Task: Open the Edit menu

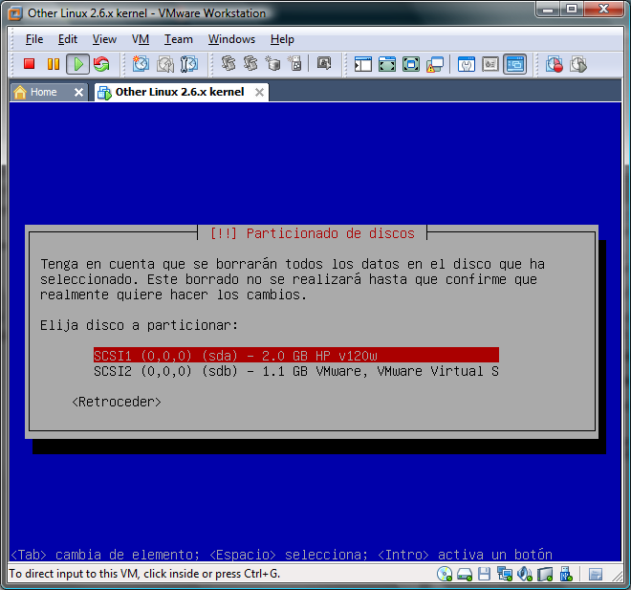Action: pyautogui.click(x=67, y=39)
